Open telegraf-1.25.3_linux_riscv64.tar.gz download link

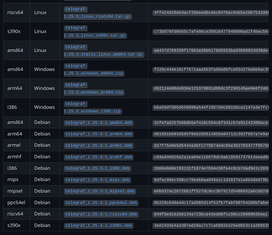(x=97, y=13)
